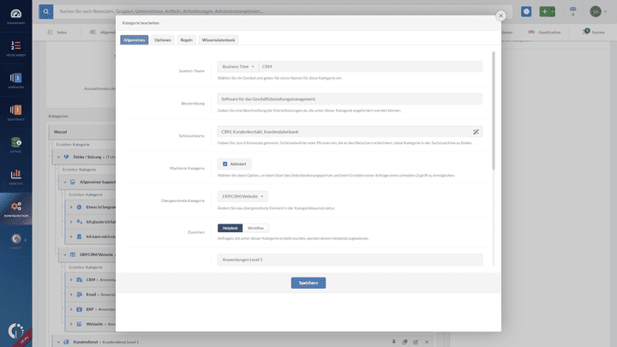617x347 pixels.
Task: Switch to the Wissensdatenbank tab
Action: click(219, 39)
